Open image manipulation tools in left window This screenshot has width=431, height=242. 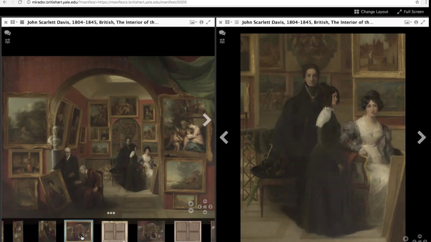(x=7, y=41)
